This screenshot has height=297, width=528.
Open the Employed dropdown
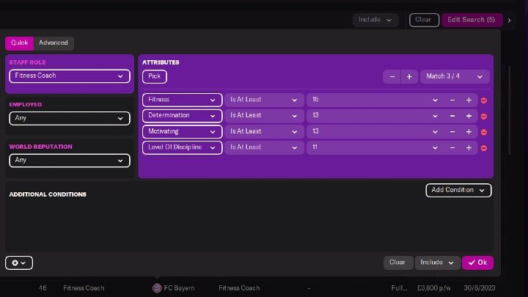[69, 118]
